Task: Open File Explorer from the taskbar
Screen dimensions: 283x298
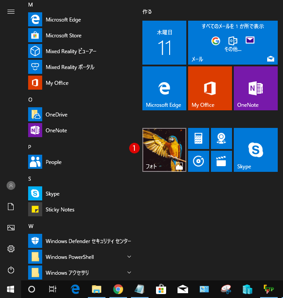Action: tap(97, 289)
